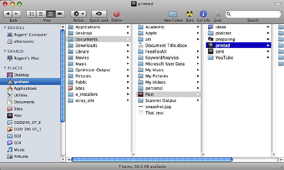Image resolution: width=284 pixels, height=170 pixels.
Task: Click the Burn toolbar icon
Action: pos(189,14)
